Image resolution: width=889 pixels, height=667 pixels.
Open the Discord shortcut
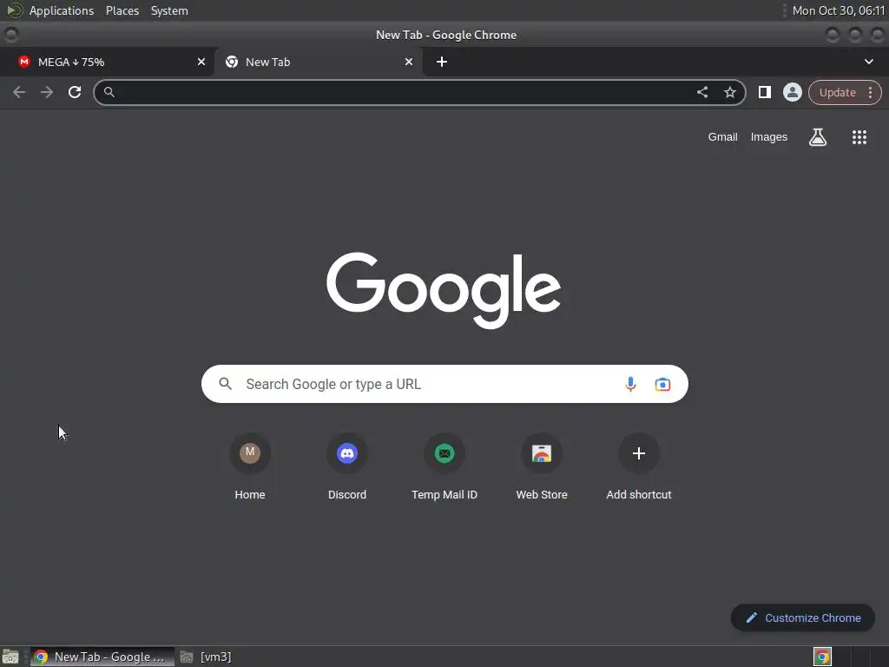[347, 466]
